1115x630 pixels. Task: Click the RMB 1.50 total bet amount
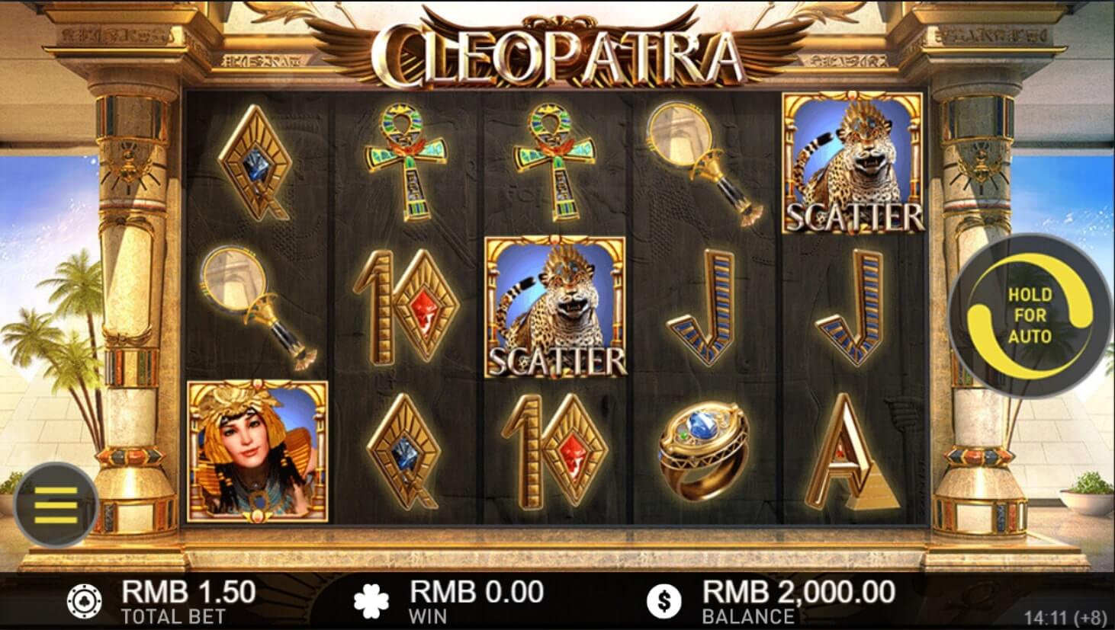pyautogui.click(x=188, y=592)
